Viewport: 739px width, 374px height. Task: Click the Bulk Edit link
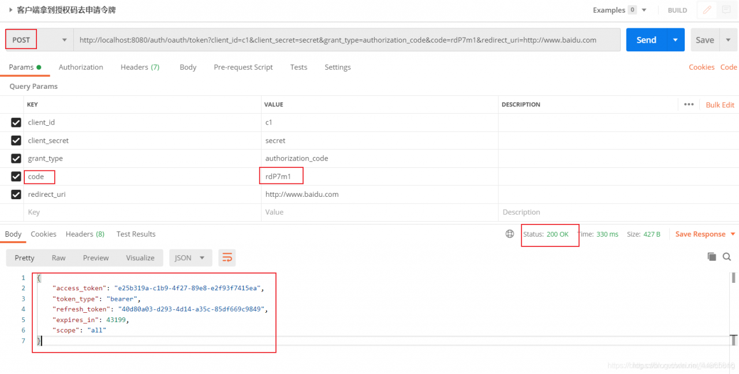pyautogui.click(x=720, y=104)
